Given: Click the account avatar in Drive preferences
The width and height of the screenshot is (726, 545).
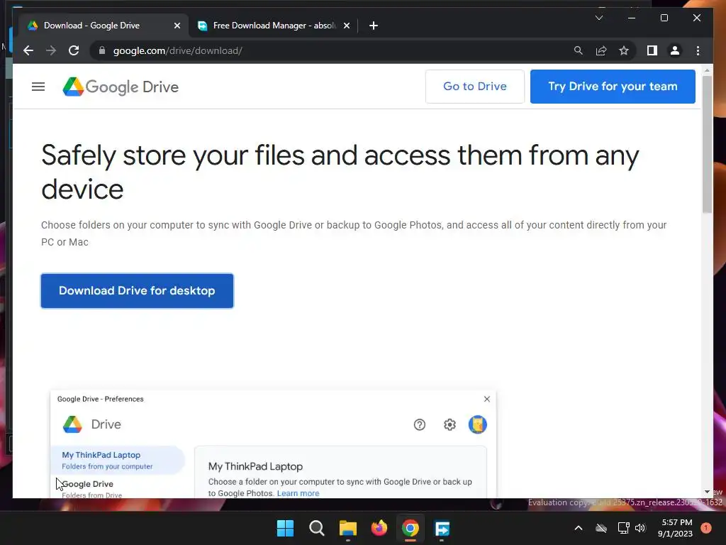Looking at the screenshot, I should click(477, 424).
